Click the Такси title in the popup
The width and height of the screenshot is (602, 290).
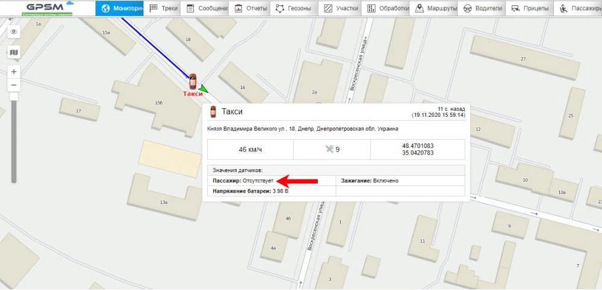click(232, 112)
